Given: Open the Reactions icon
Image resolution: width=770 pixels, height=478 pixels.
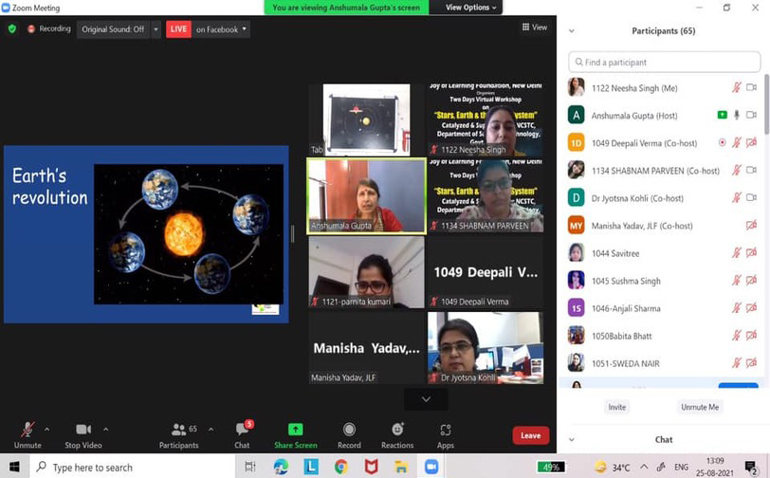Looking at the screenshot, I should [397, 430].
